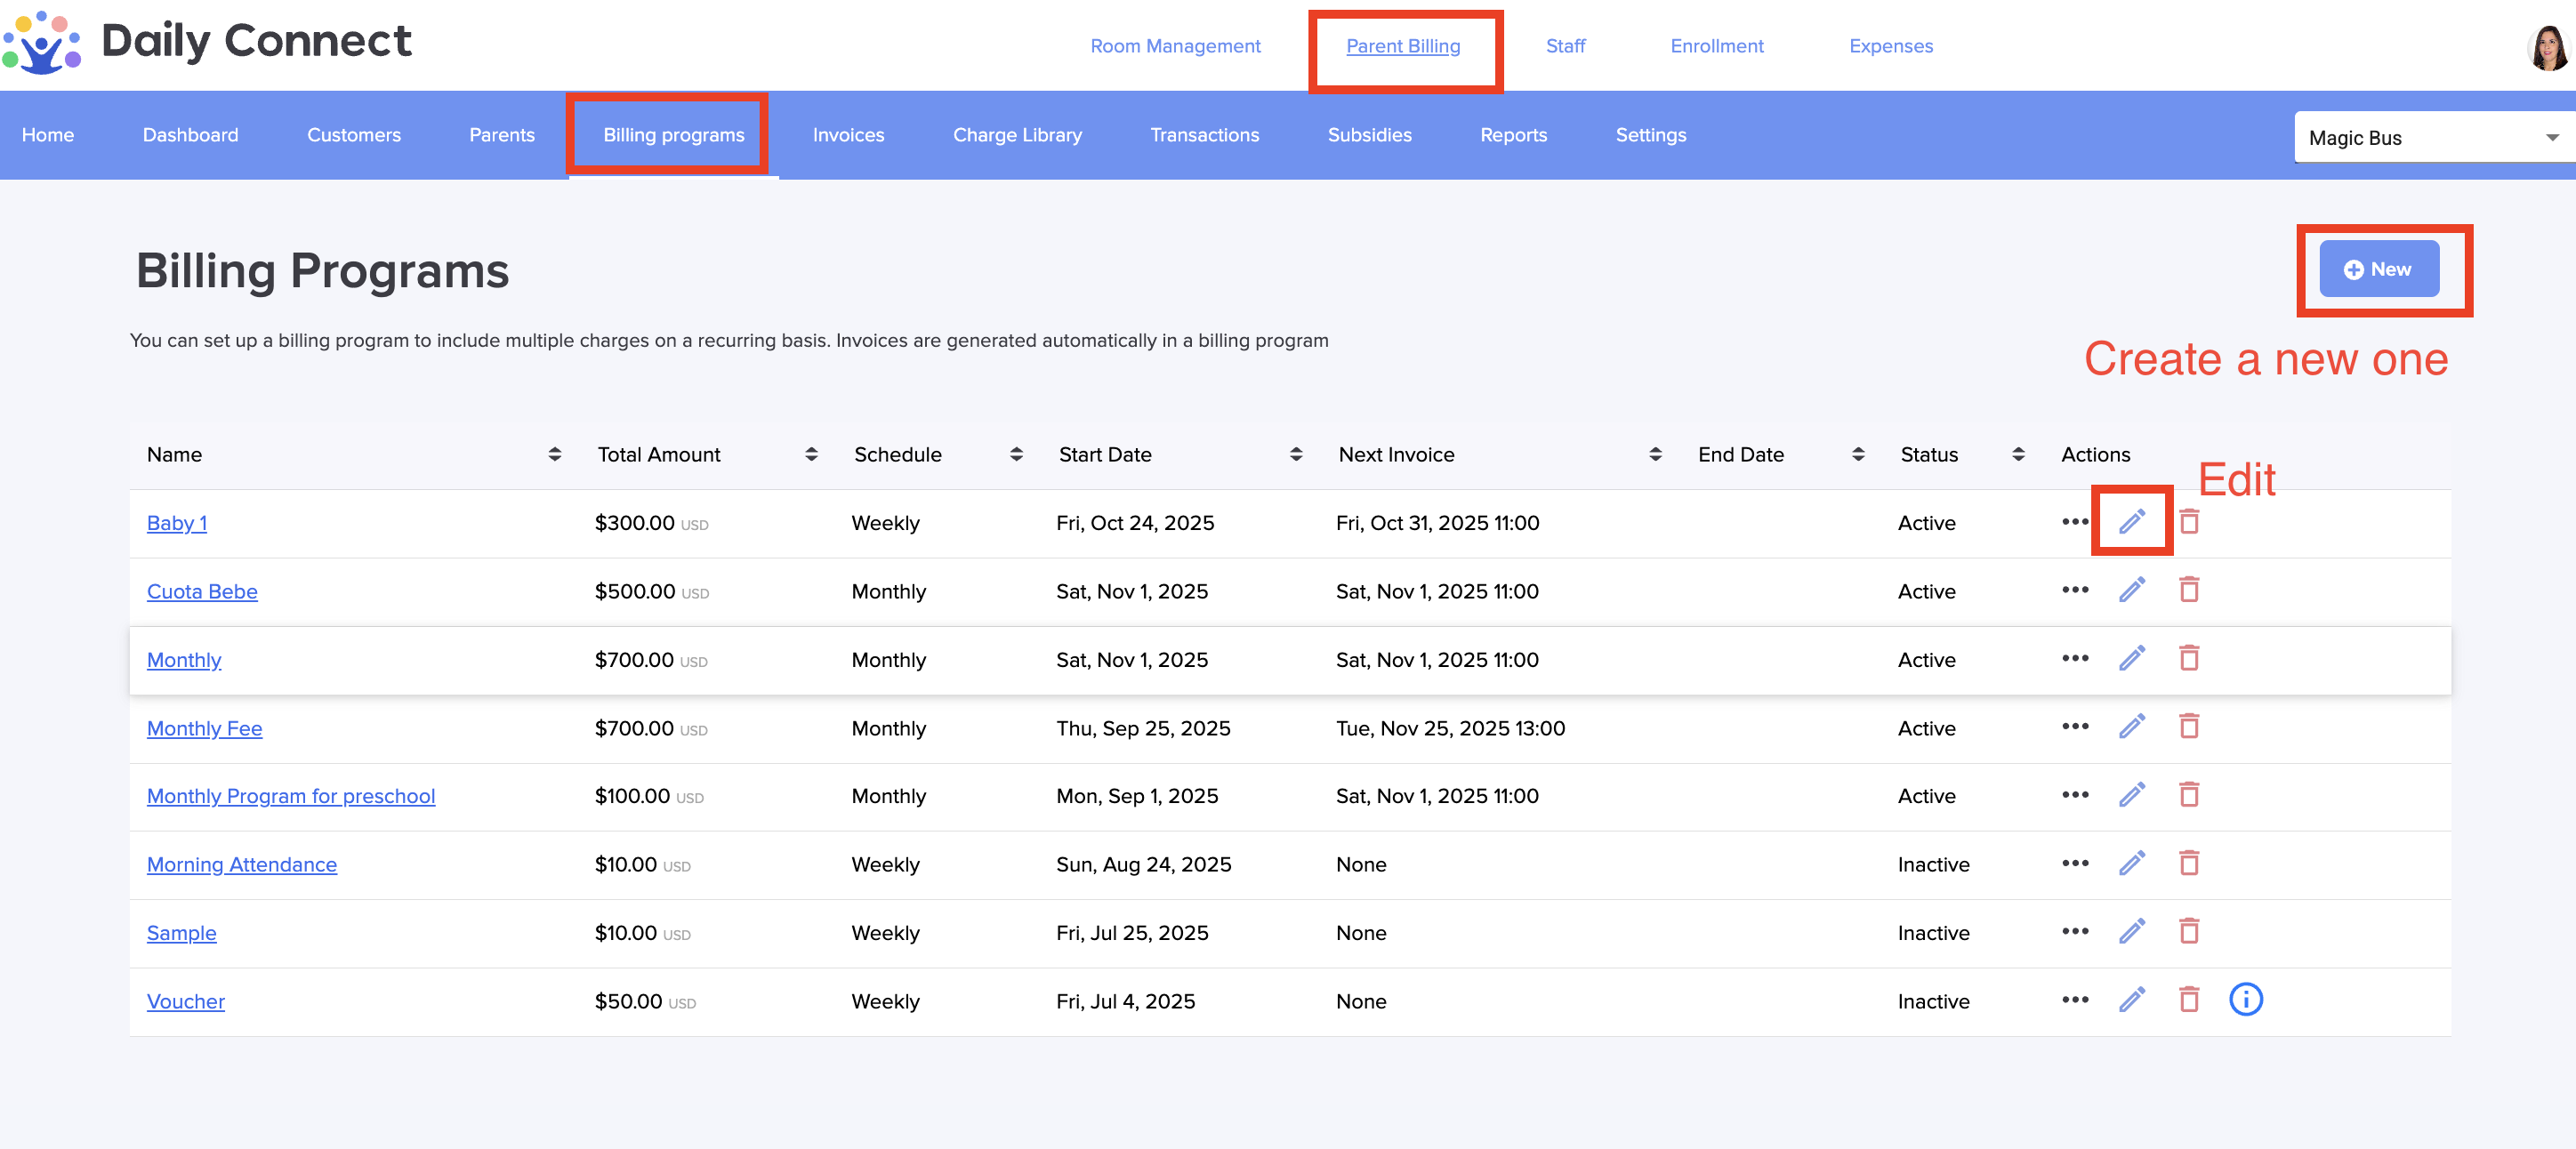The height and width of the screenshot is (1149, 2576).
Task: Edit the Morning Attendance program
Action: pyautogui.click(x=2131, y=863)
